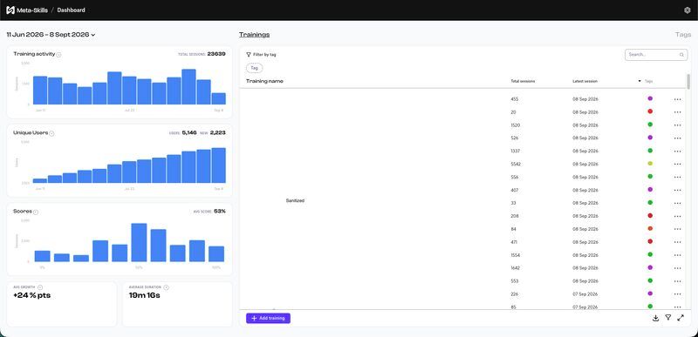This screenshot has height=337, width=698.
Task: Open more options for row with 1520 sessions
Action: point(678,125)
